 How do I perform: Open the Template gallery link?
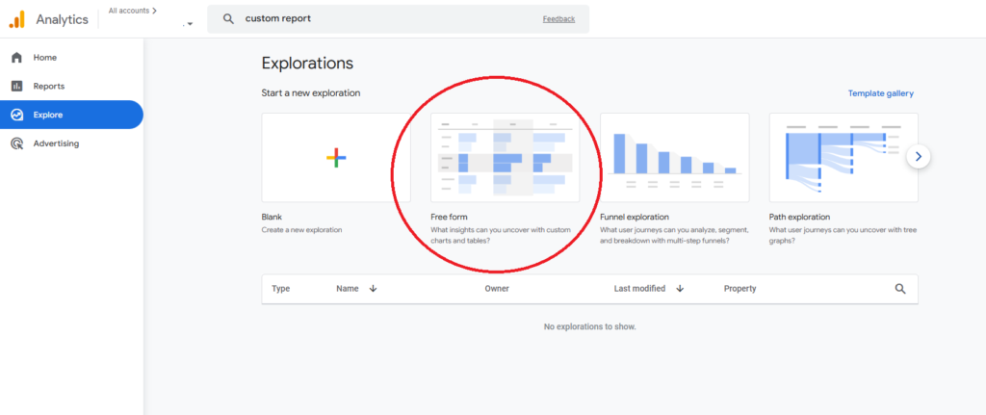(880, 93)
